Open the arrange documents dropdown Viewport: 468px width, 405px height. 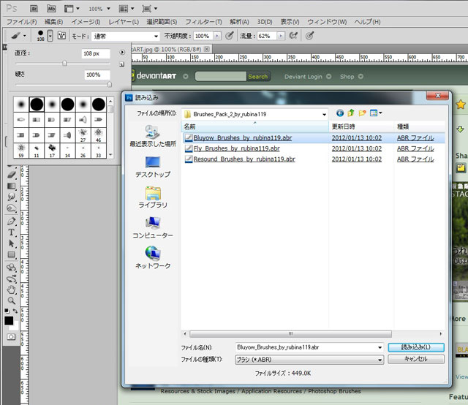pos(127,9)
